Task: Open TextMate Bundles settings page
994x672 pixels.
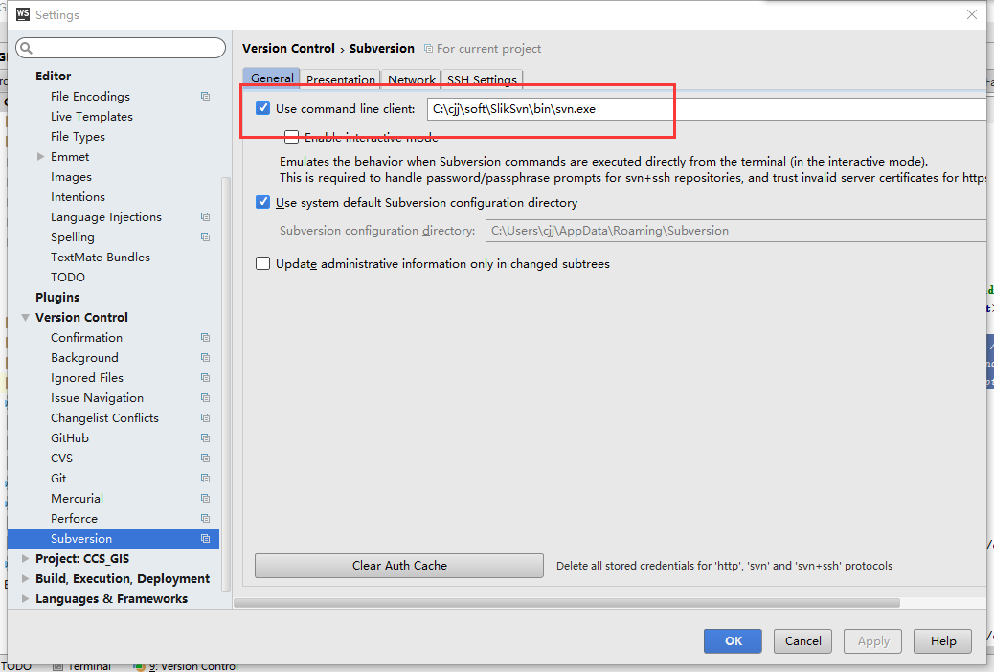Action: (x=101, y=258)
